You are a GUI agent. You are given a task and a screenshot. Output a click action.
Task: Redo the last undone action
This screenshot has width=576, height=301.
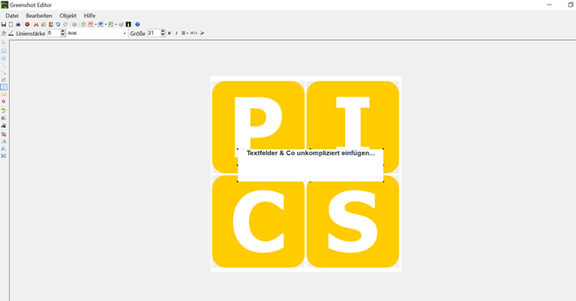point(66,24)
